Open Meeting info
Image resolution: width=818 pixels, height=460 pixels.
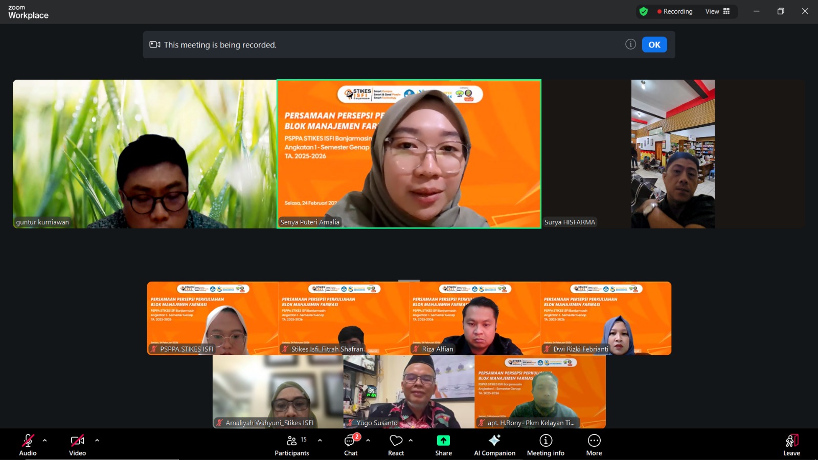[x=546, y=445]
